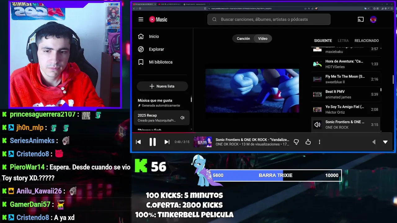The height and width of the screenshot is (223, 397).
Task: Open the account avatar menu
Action: click(x=373, y=20)
